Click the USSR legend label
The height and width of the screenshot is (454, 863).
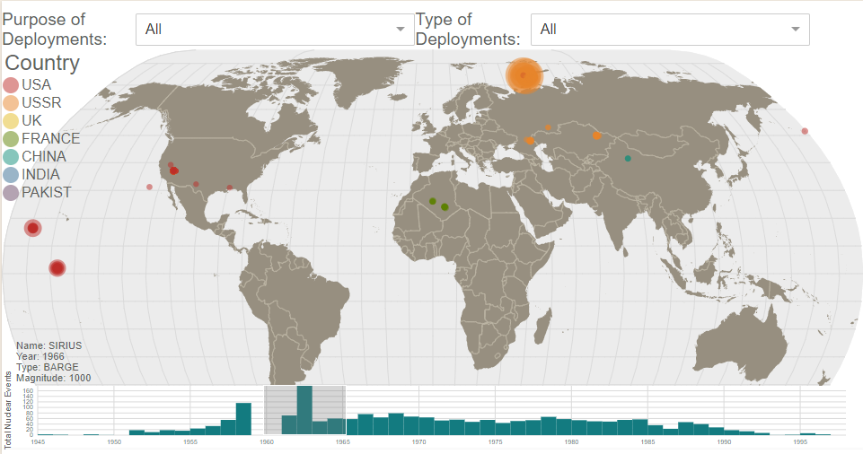coord(41,103)
